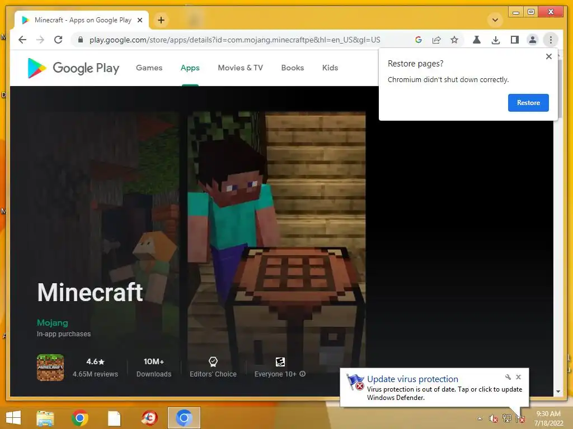Click the Google Play logo
Image resolution: width=573 pixels, height=429 pixels.
pos(73,68)
